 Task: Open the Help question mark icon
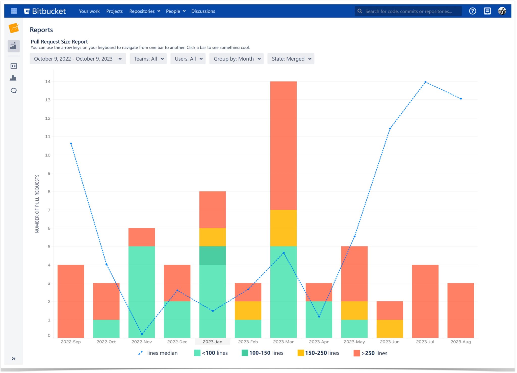click(x=473, y=11)
